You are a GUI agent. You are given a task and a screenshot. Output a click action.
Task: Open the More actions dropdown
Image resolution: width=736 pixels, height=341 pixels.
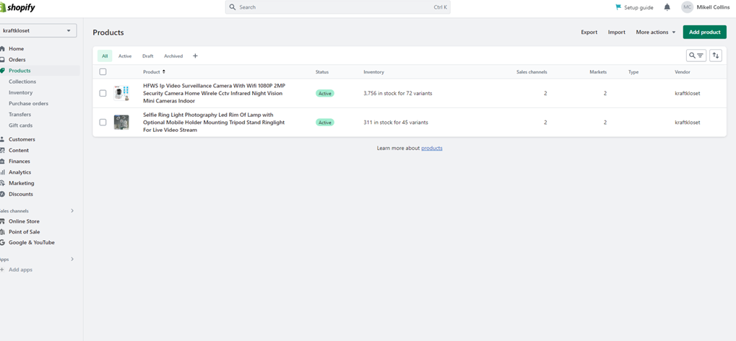tap(656, 32)
